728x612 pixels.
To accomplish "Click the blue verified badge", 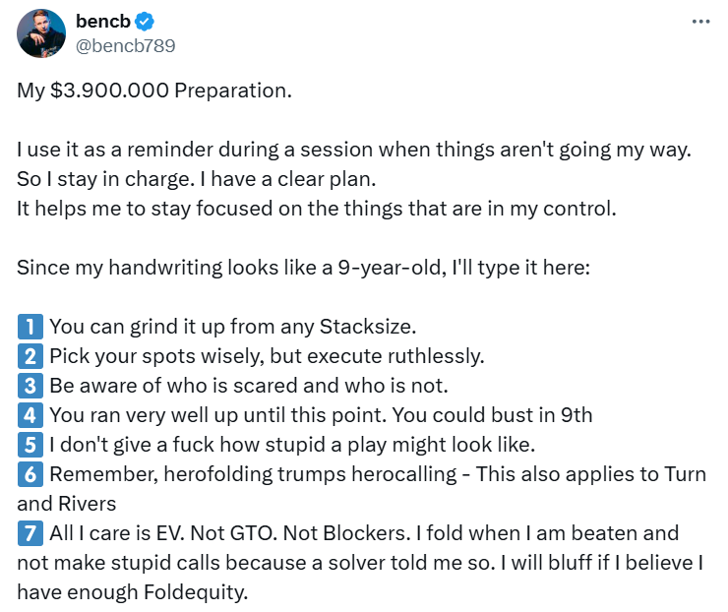I will pos(145,23).
